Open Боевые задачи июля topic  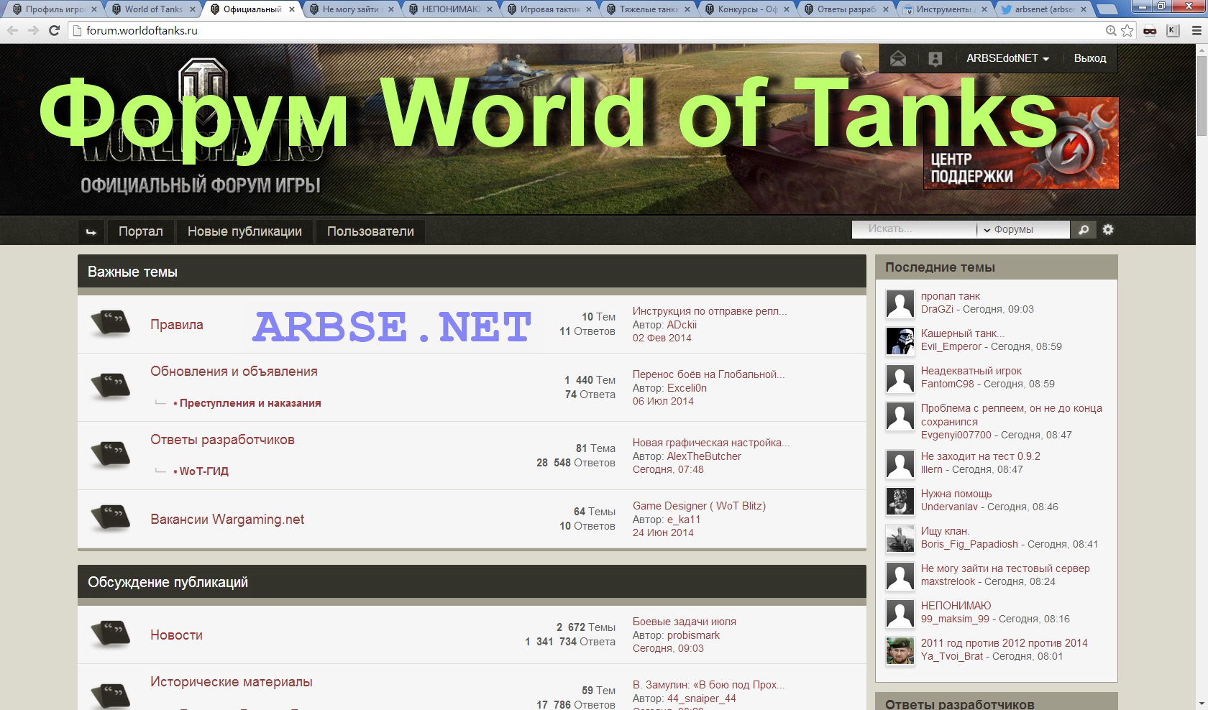click(685, 622)
